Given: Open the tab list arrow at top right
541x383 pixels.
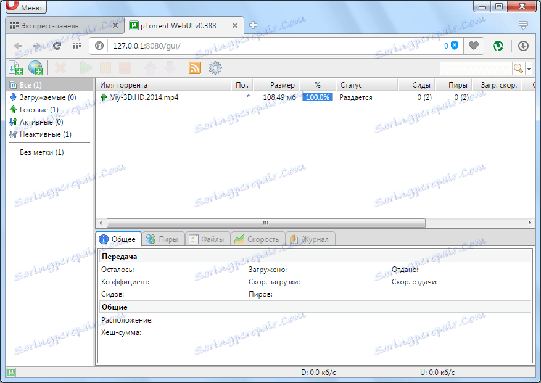Looking at the screenshot, I should [524, 25].
